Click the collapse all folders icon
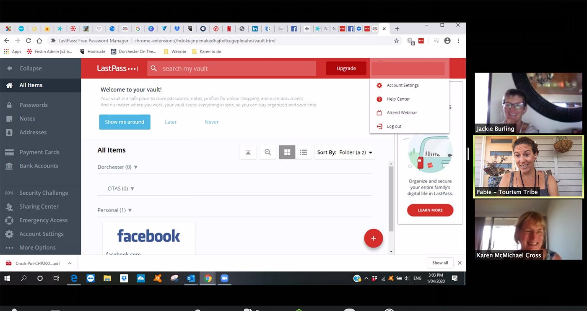 point(248,152)
